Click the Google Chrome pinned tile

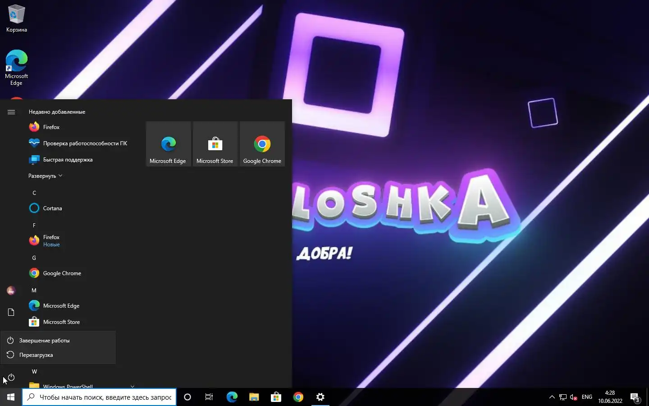[x=262, y=144]
